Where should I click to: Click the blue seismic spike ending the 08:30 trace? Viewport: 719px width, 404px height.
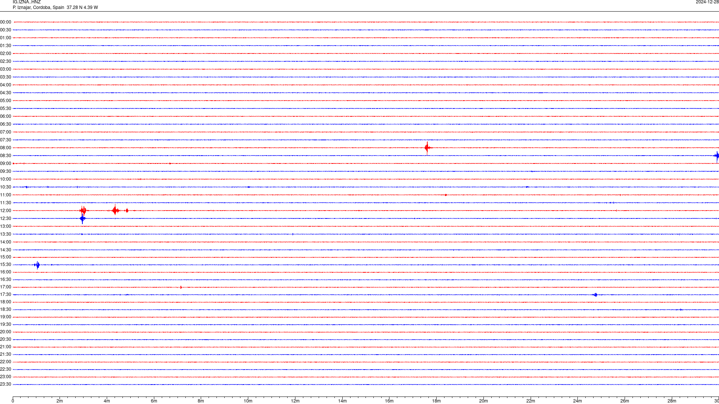click(717, 156)
